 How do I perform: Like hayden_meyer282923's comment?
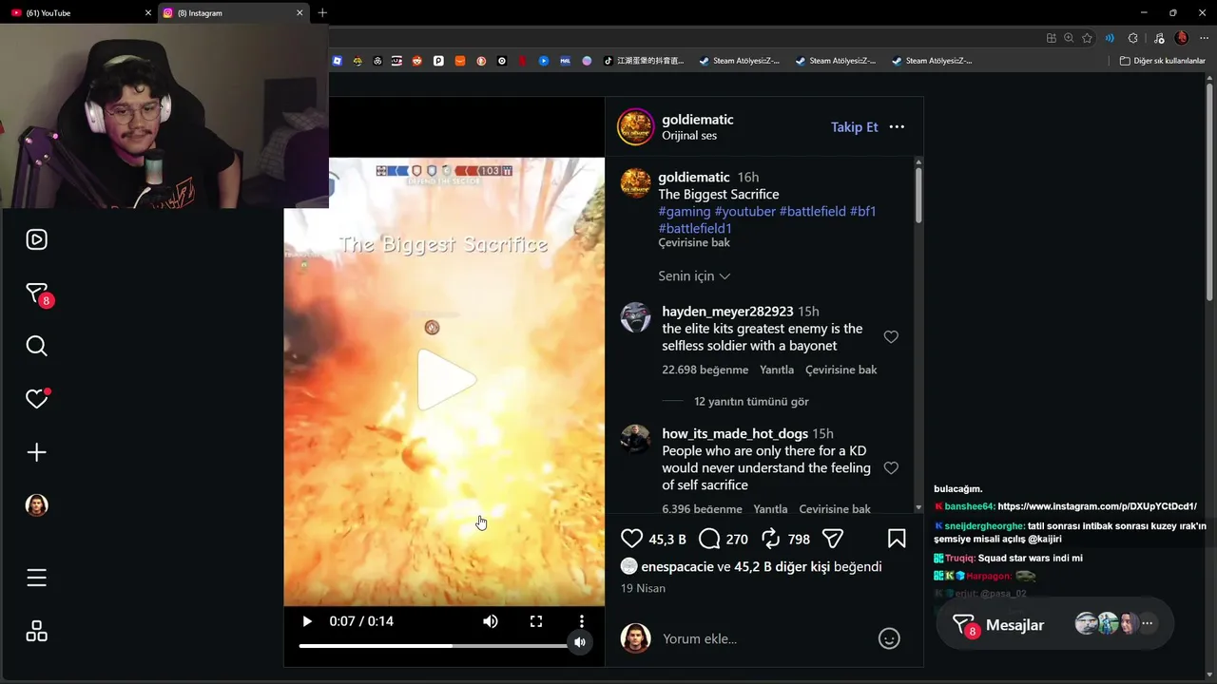pyautogui.click(x=891, y=337)
